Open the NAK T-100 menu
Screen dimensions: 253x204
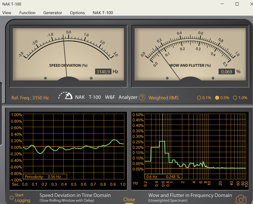click(x=103, y=13)
